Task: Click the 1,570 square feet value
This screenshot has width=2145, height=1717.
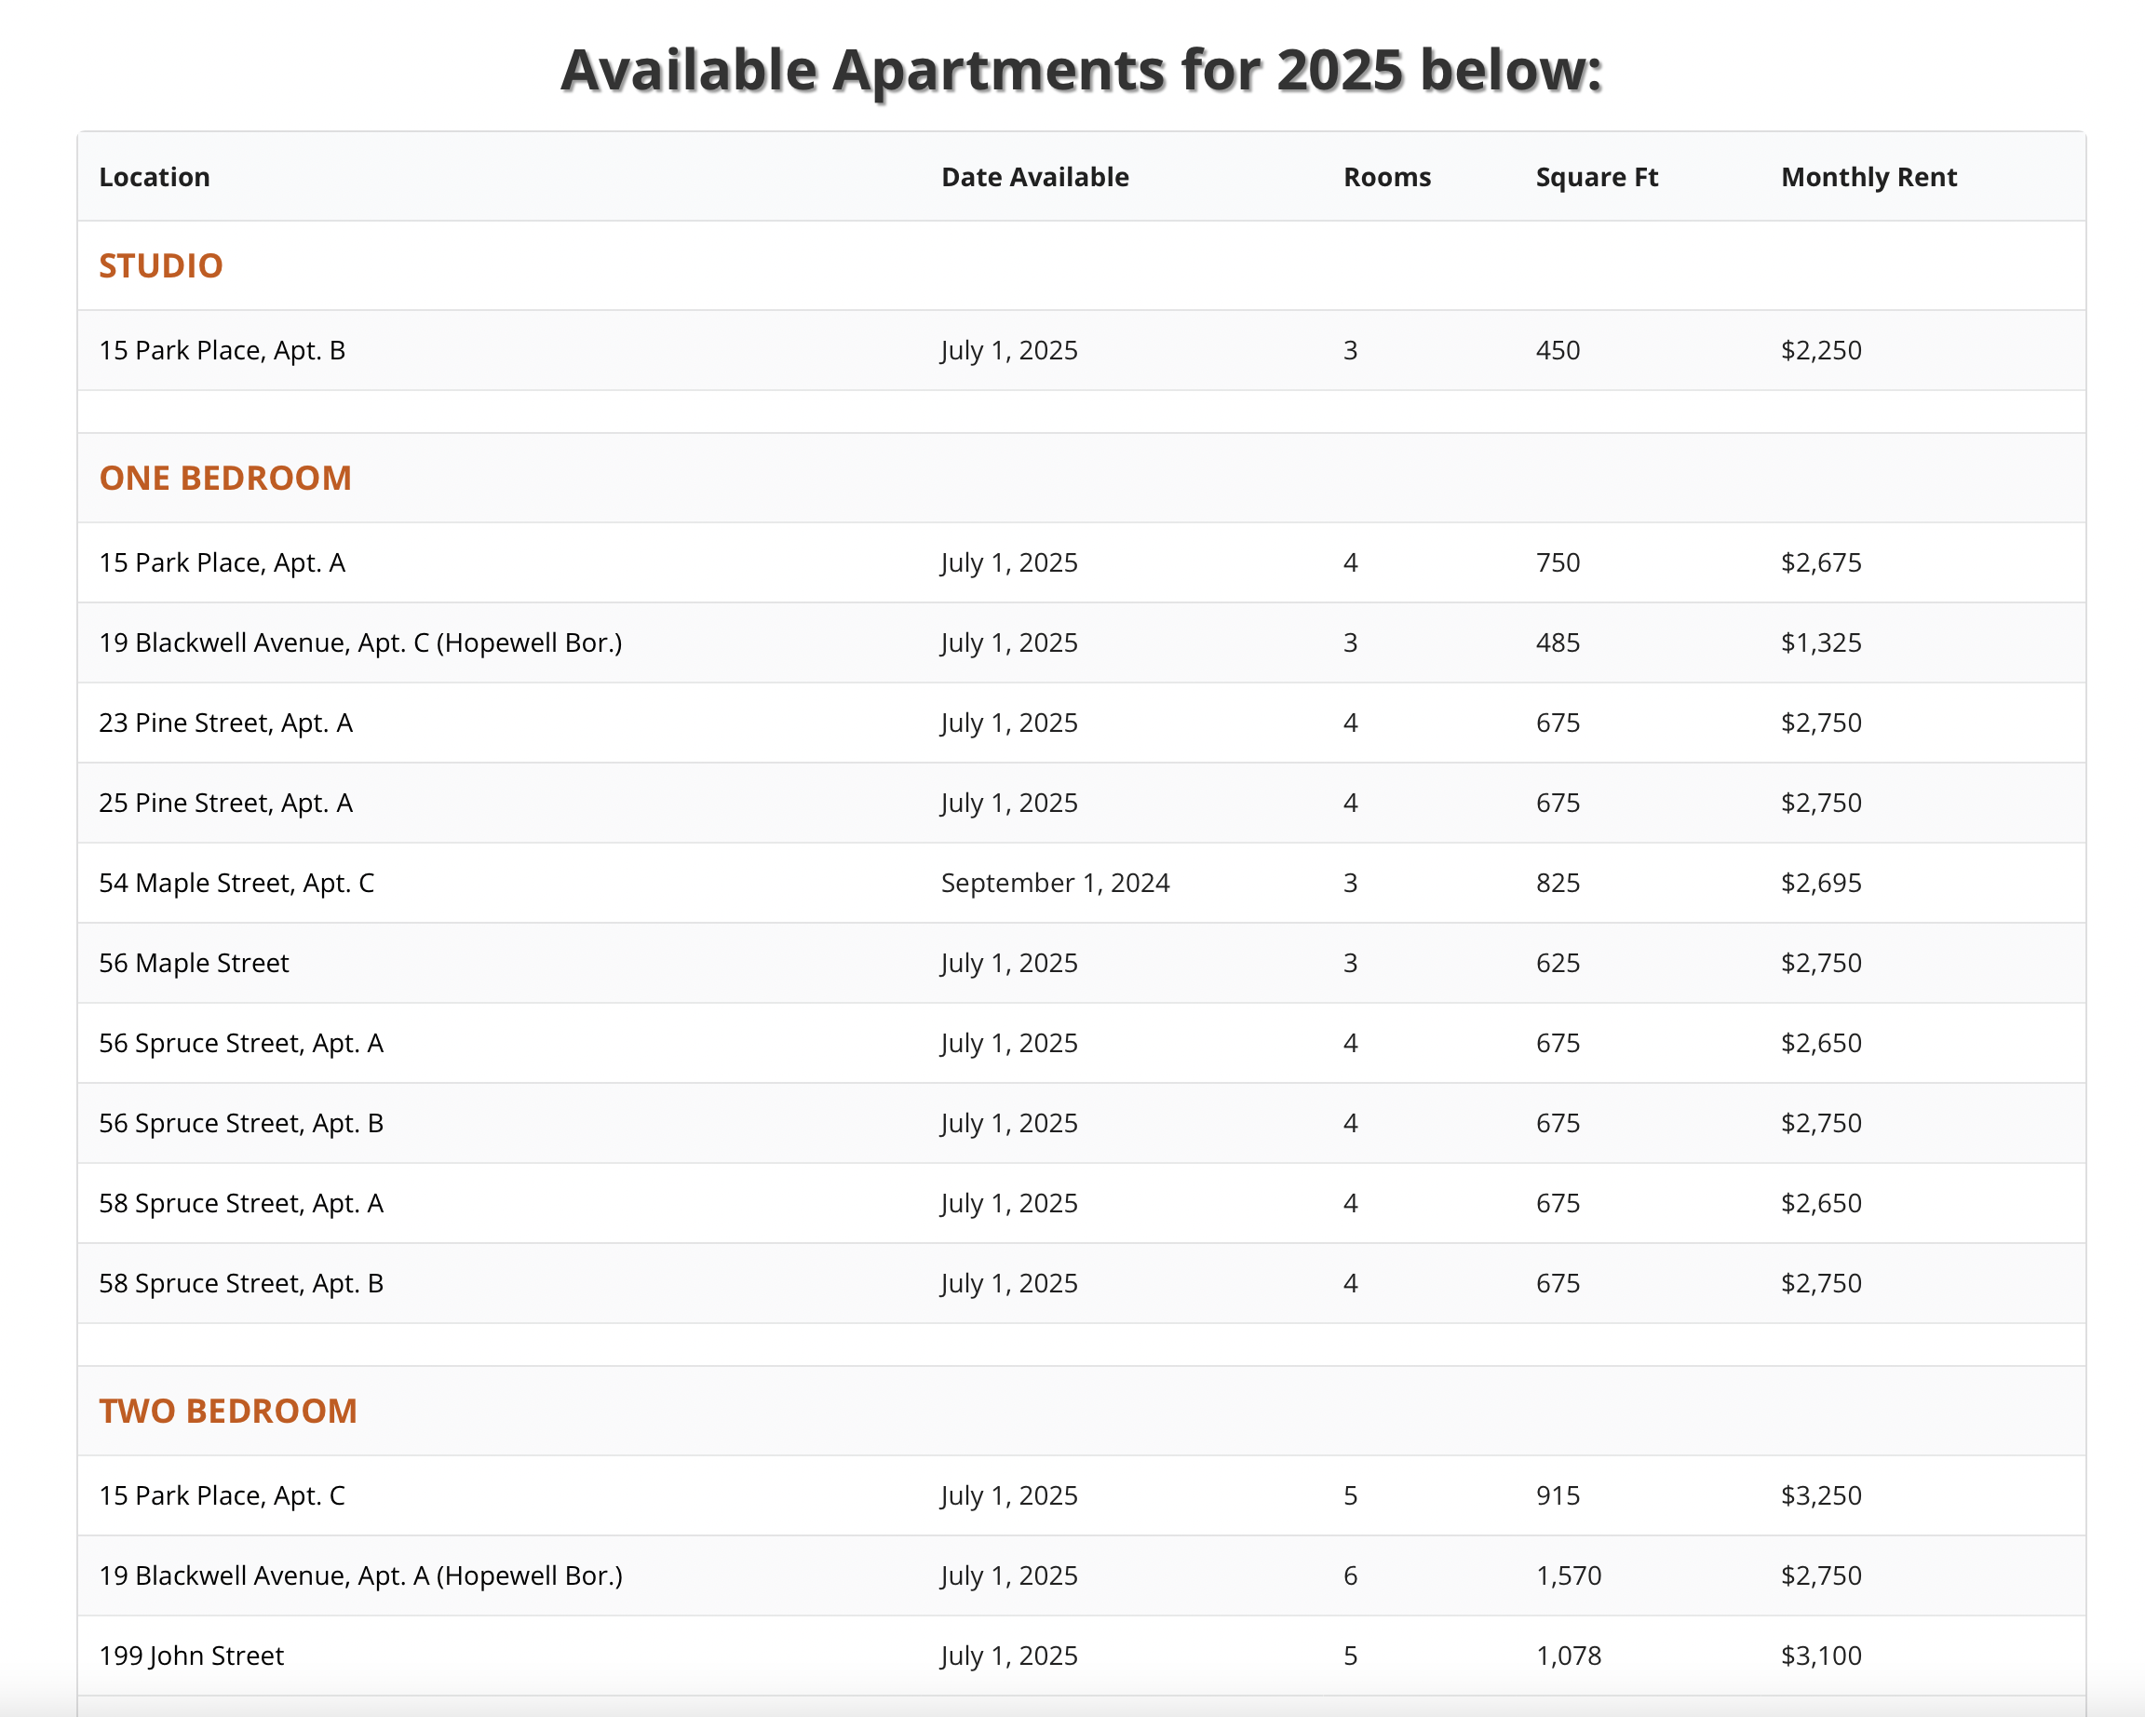Action: 1568,1575
